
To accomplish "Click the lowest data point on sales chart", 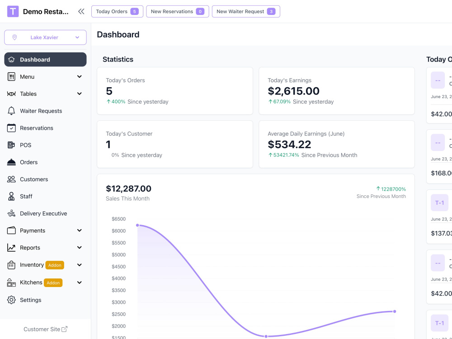I will [266, 336].
